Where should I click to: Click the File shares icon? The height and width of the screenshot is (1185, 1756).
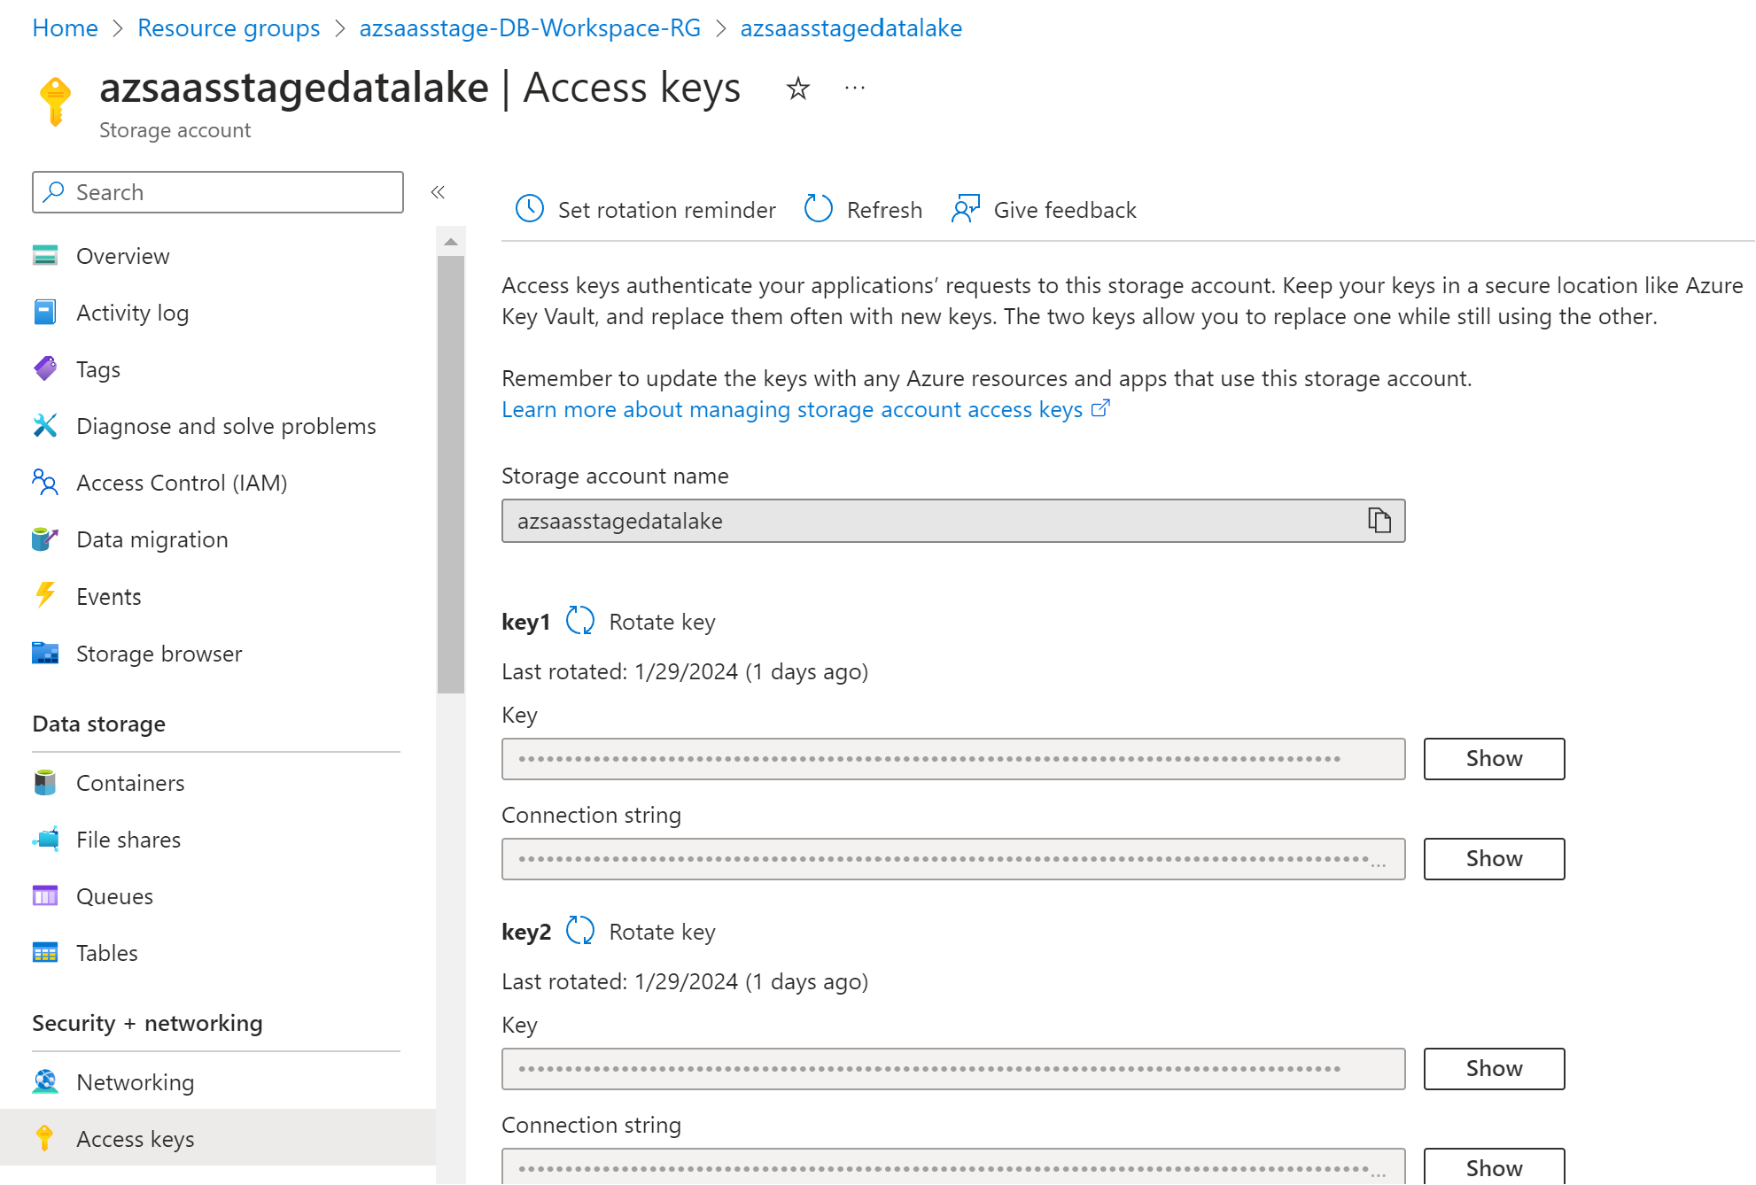point(45,840)
